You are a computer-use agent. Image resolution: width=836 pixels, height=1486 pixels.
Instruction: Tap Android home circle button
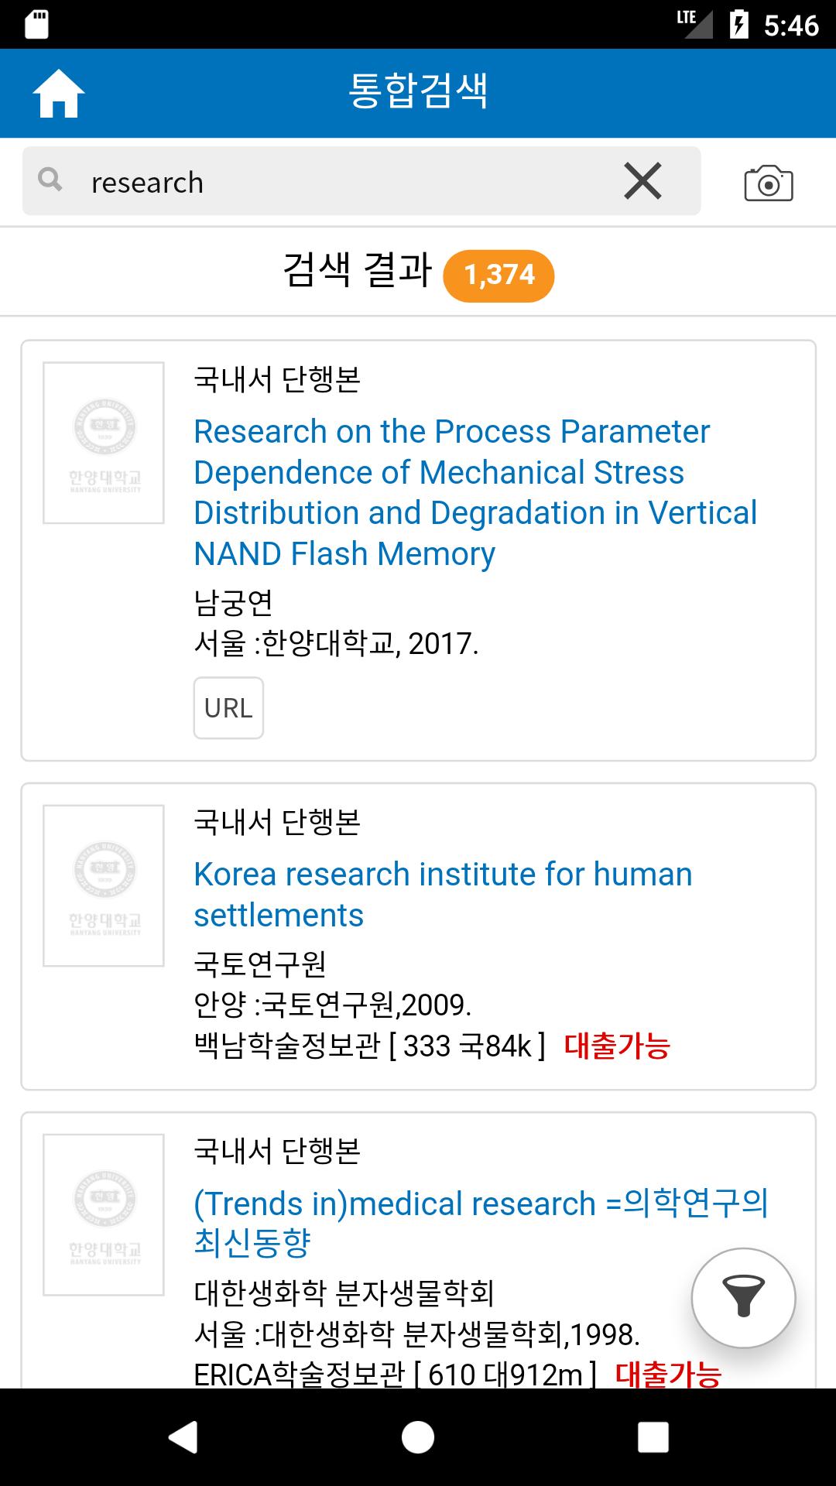pos(418,1437)
